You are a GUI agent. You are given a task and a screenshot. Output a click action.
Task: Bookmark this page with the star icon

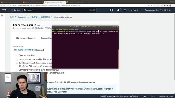pyautogui.click(x=155, y=5)
